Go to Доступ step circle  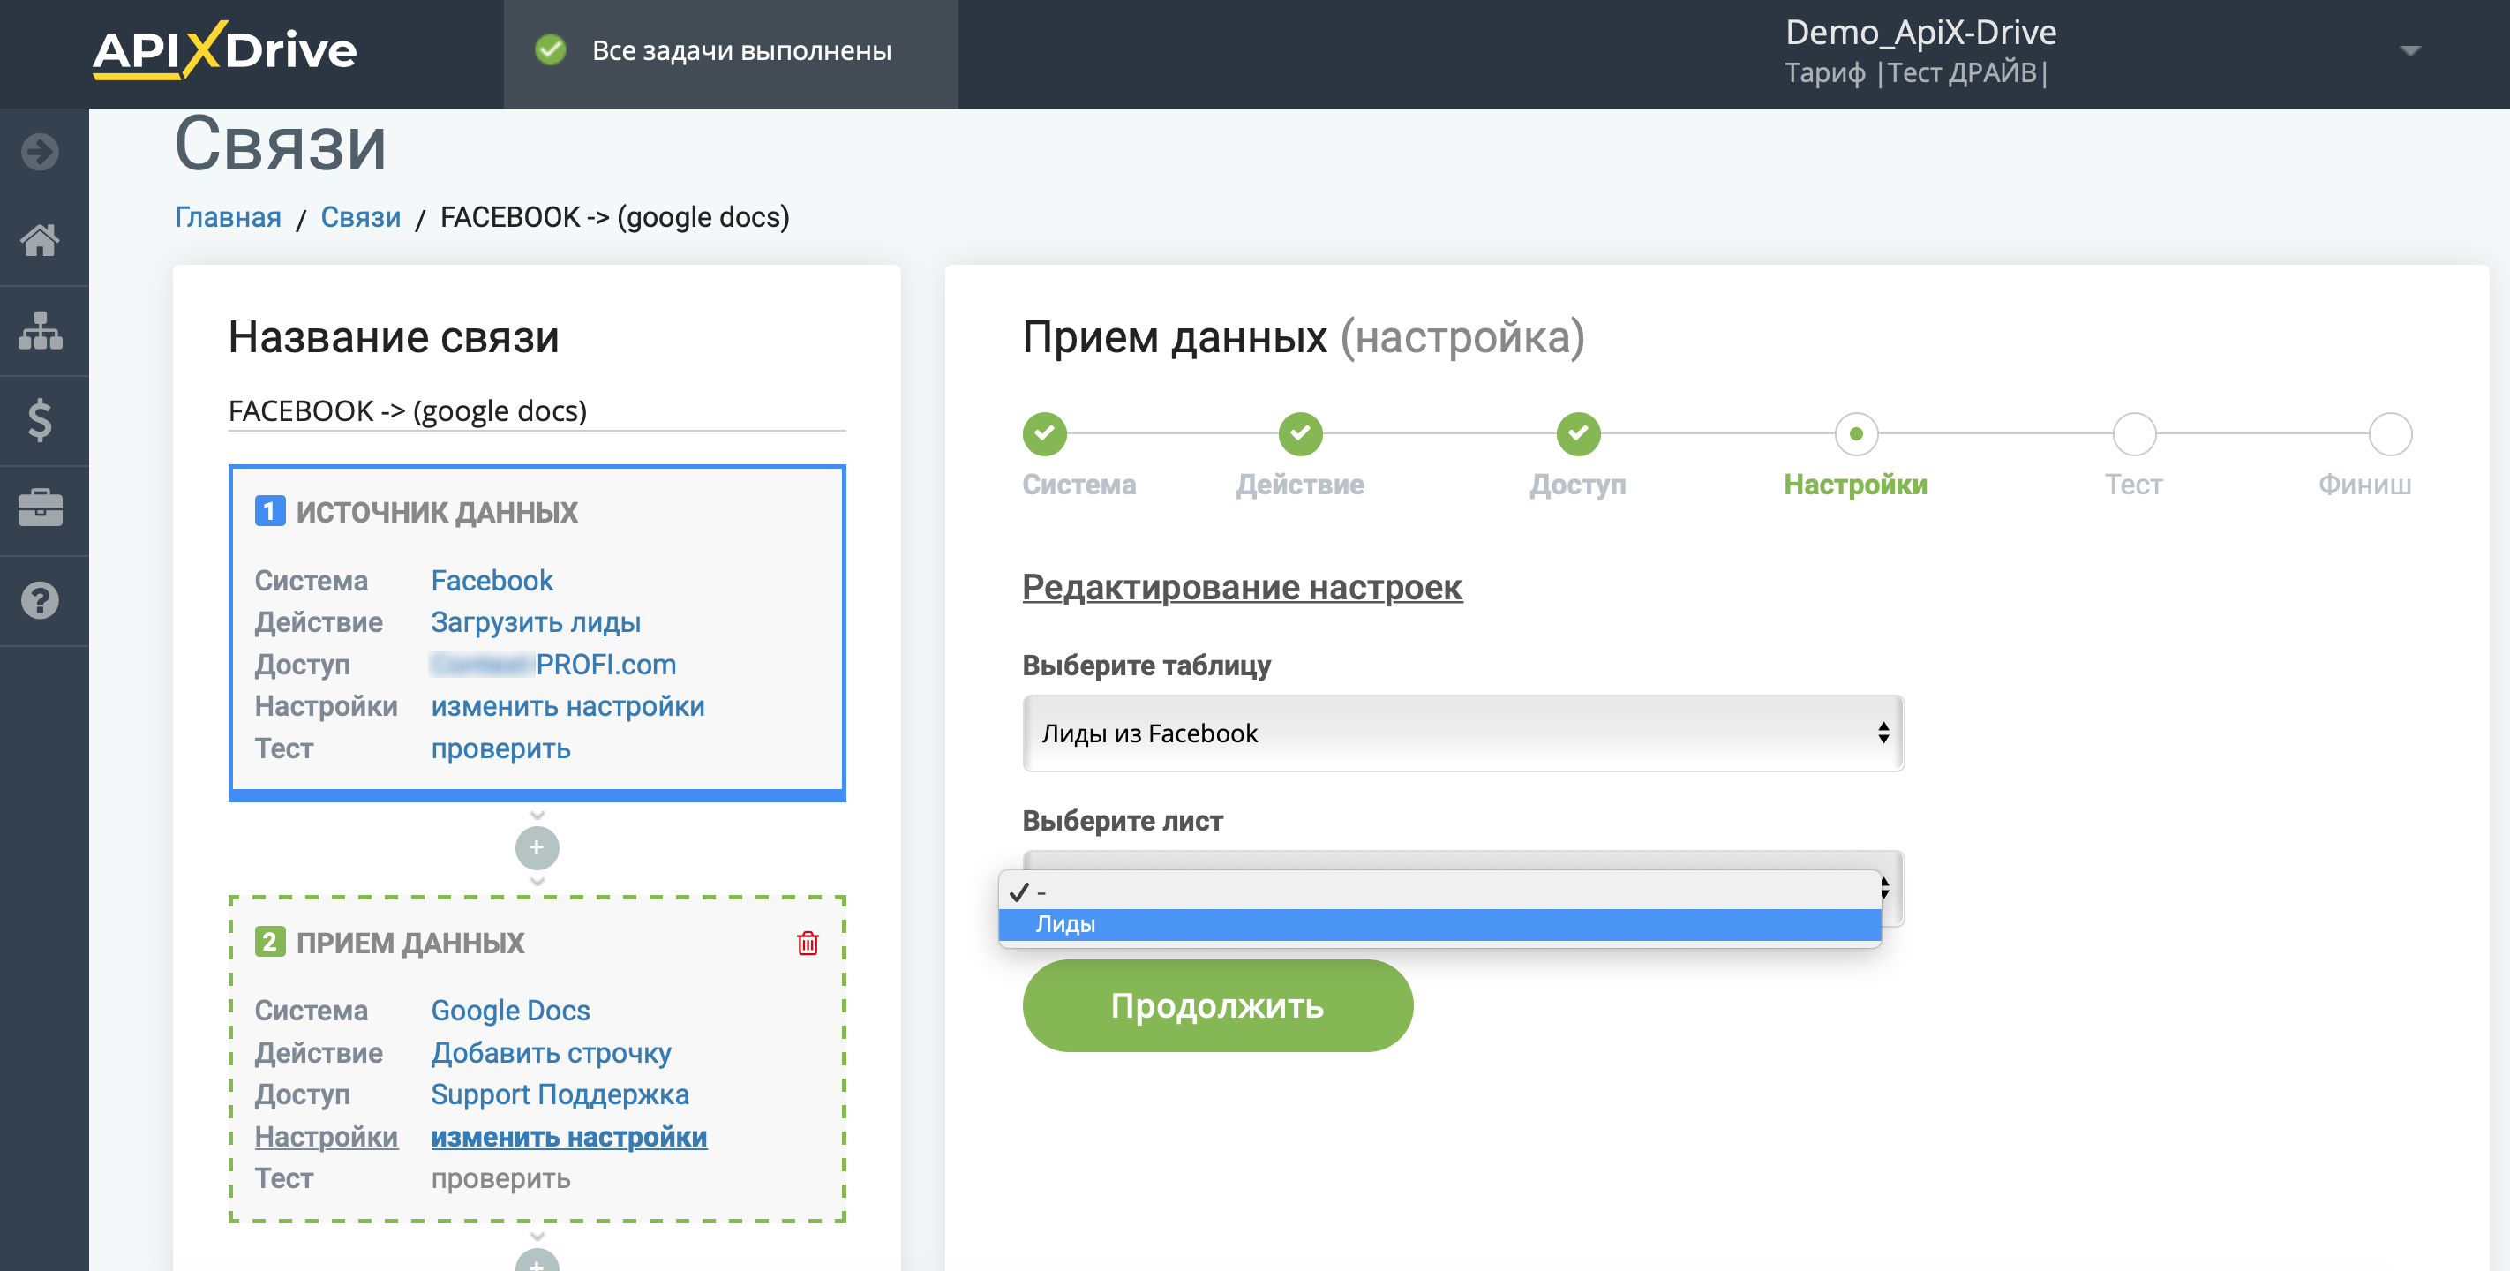pos(1577,433)
